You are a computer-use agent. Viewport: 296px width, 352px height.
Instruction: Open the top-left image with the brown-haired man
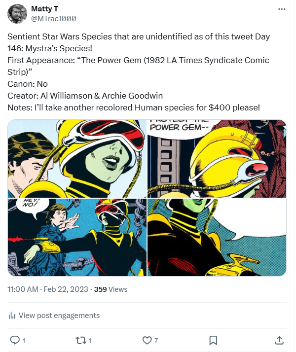pos(77,159)
